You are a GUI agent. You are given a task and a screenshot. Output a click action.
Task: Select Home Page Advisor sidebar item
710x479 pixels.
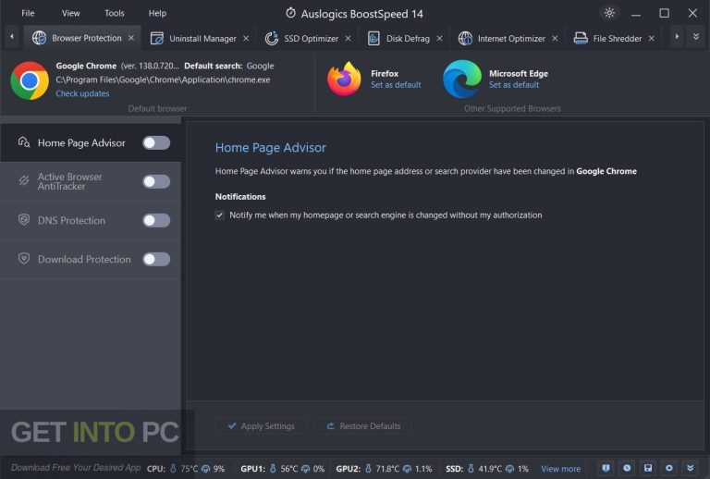[x=91, y=143]
